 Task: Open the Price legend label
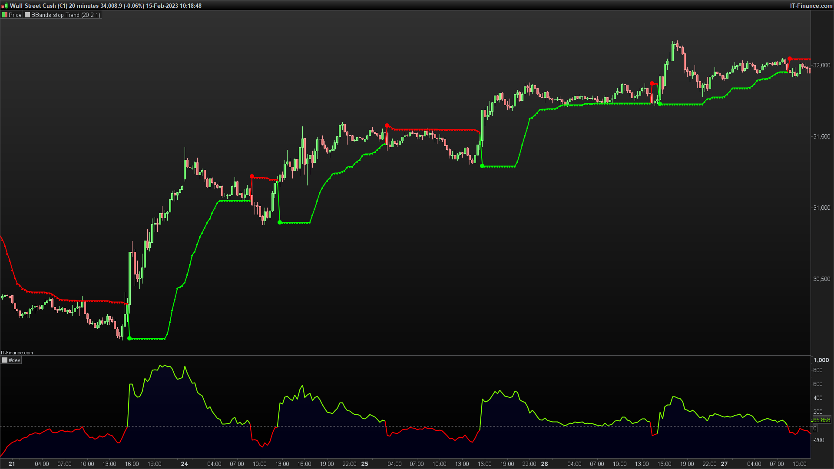tap(15, 15)
